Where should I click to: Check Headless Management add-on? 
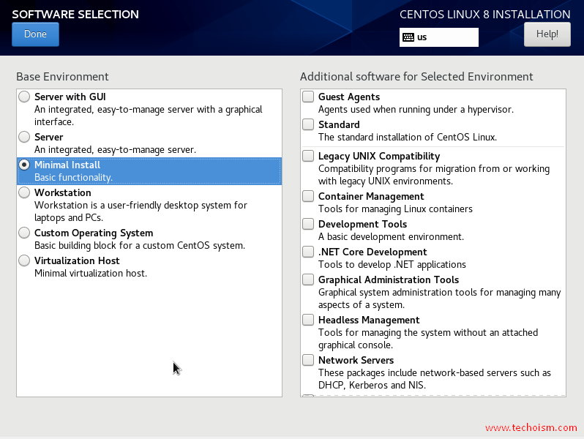(308, 320)
